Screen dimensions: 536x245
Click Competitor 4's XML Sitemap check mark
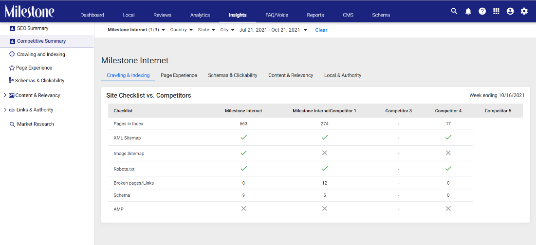coord(448,138)
